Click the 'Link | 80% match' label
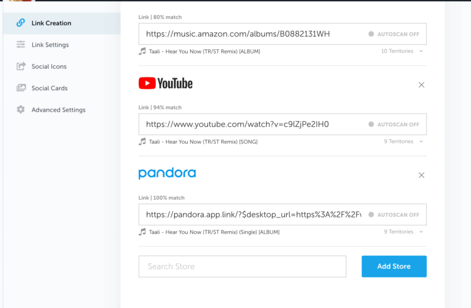 pos(160,17)
